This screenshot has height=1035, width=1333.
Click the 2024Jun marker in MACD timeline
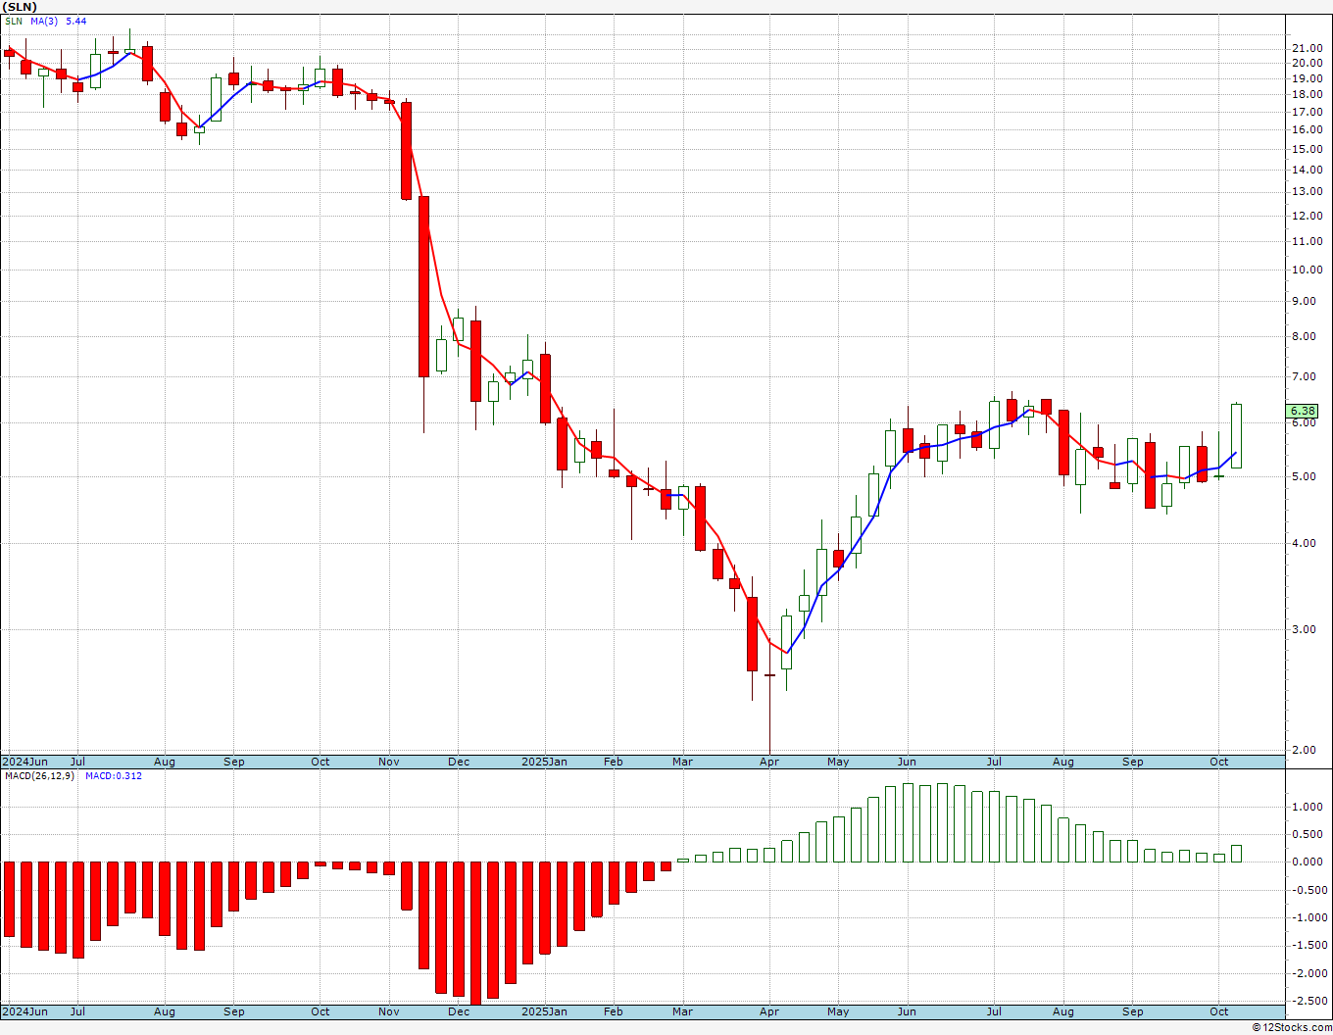click(x=25, y=1011)
